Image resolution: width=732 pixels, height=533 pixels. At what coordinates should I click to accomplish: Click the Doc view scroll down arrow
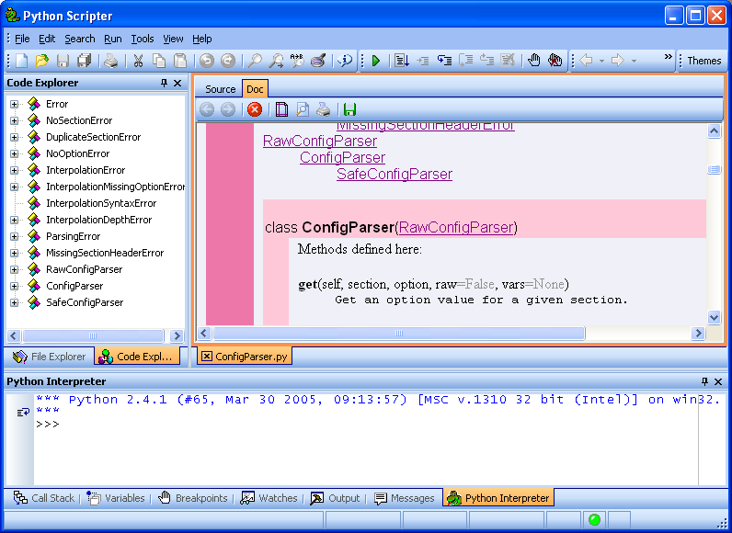[x=714, y=318]
